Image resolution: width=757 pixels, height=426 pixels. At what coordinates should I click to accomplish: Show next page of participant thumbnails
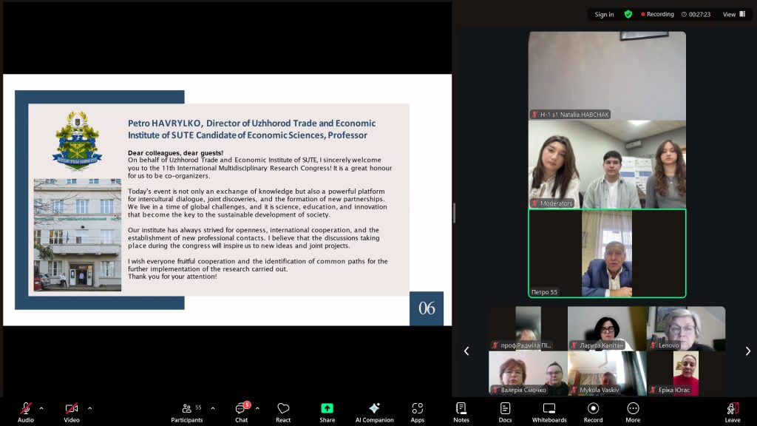click(x=747, y=351)
